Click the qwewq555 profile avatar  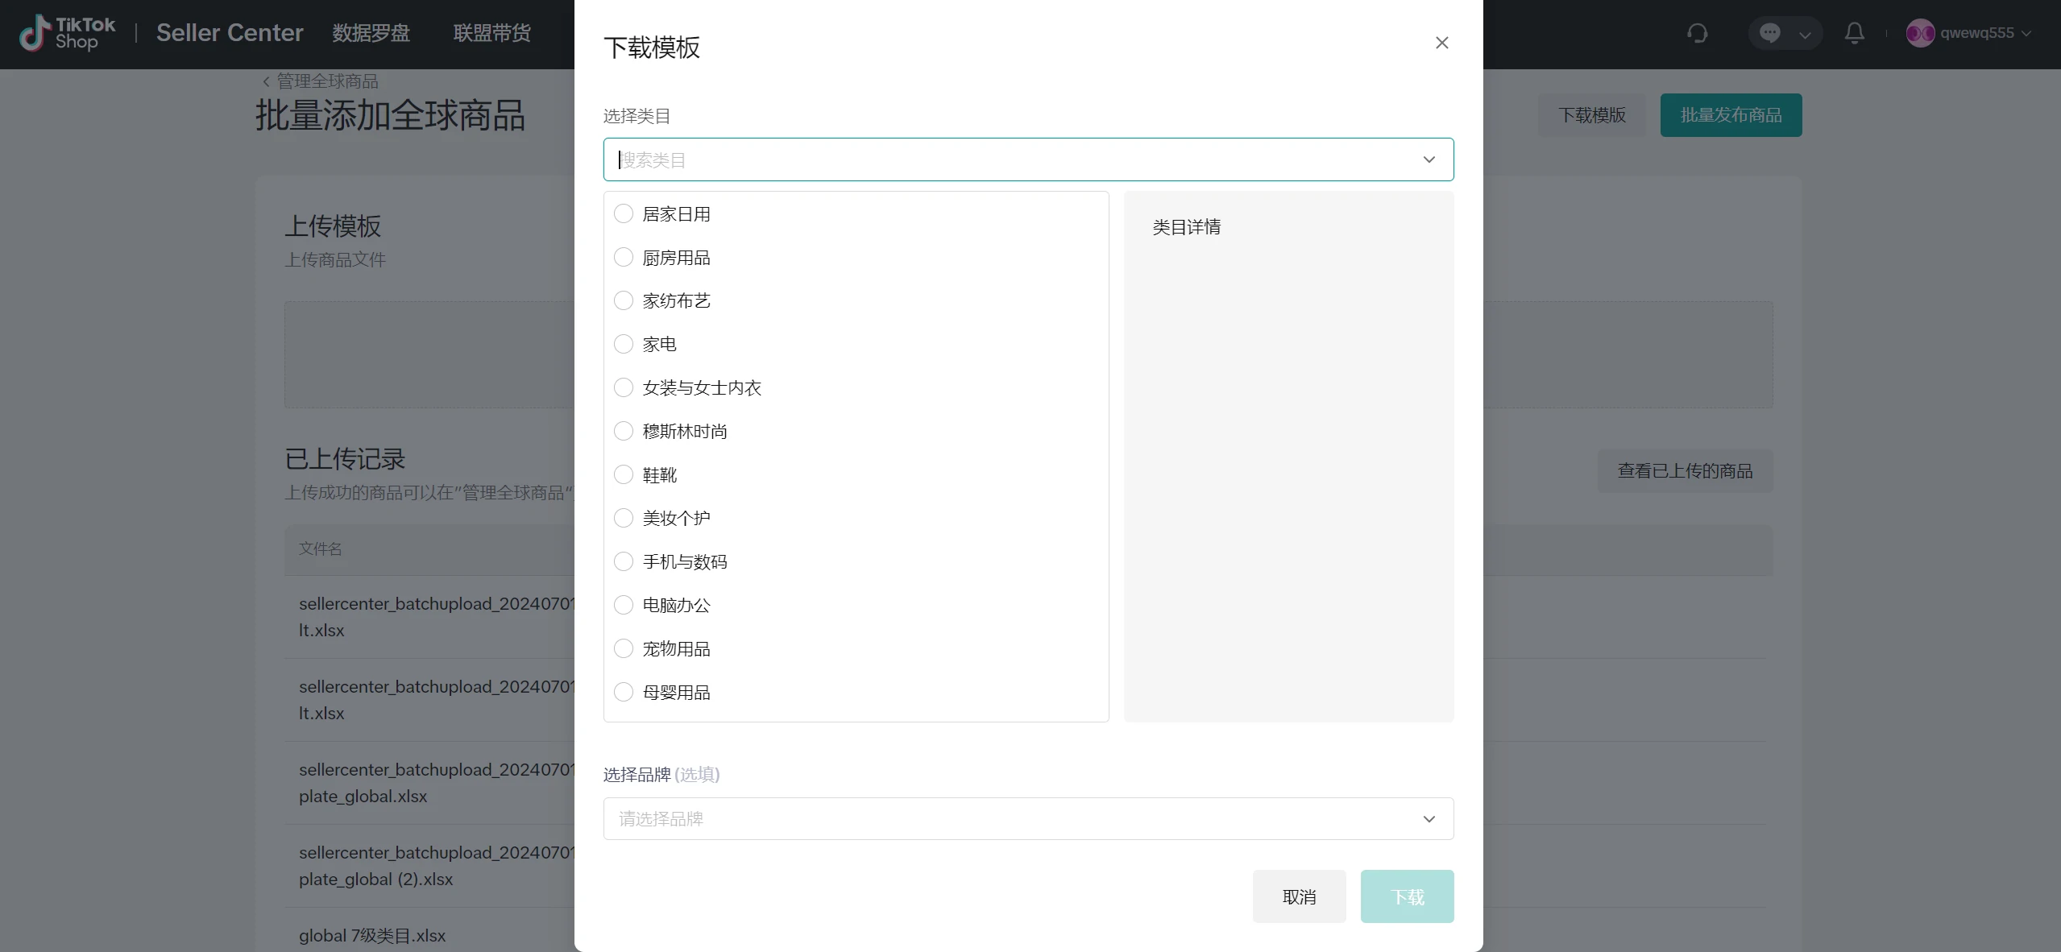click(1920, 33)
